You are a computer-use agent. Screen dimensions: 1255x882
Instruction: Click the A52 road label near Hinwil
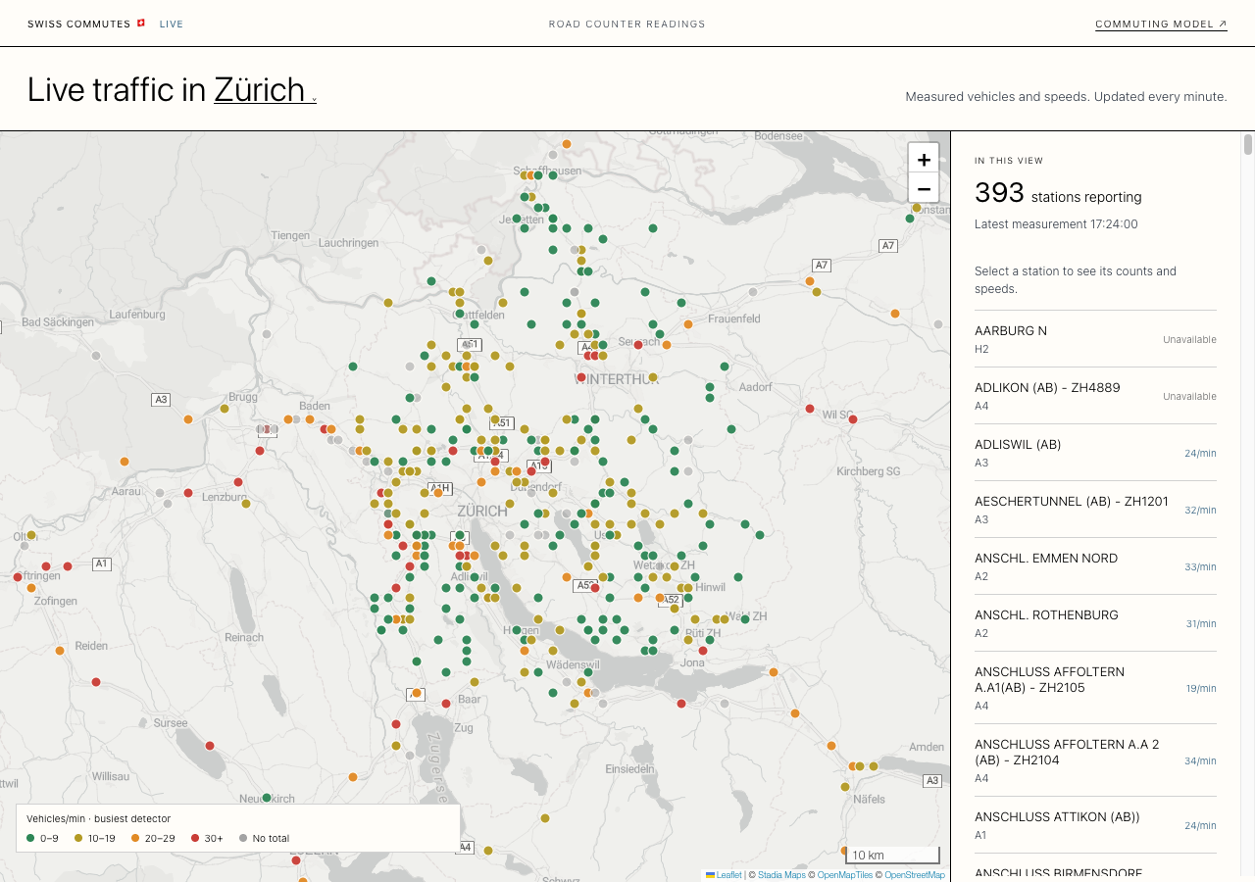click(x=671, y=600)
